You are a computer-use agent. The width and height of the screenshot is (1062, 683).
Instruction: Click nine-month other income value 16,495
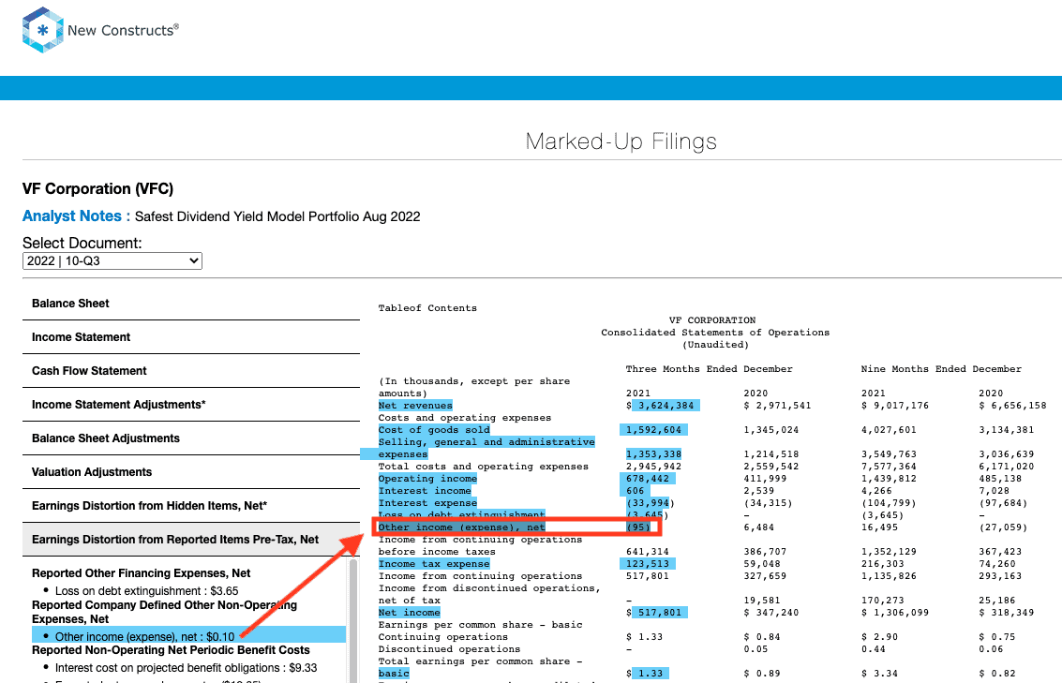[880, 527]
